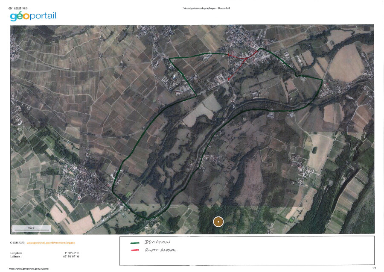This screenshot has width=384, height=272.
Task: Click the Latitude label
Action: (16, 257)
